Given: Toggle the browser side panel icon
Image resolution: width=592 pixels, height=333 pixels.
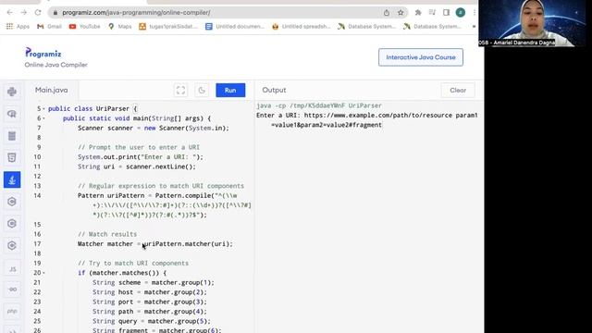Looking at the screenshot, I should (x=446, y=12).
